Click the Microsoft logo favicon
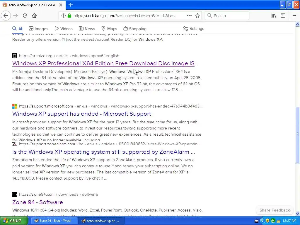Image resolution: width=300 pixels, height=225 pixels. pos(15,106)
